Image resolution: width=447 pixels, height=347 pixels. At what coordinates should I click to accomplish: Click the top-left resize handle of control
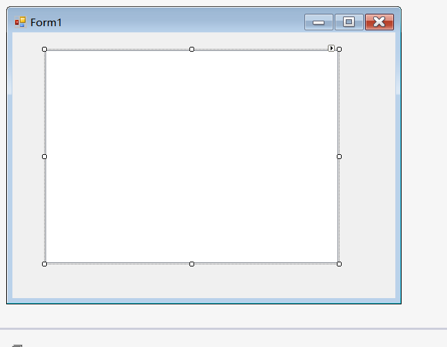(44, 50)
